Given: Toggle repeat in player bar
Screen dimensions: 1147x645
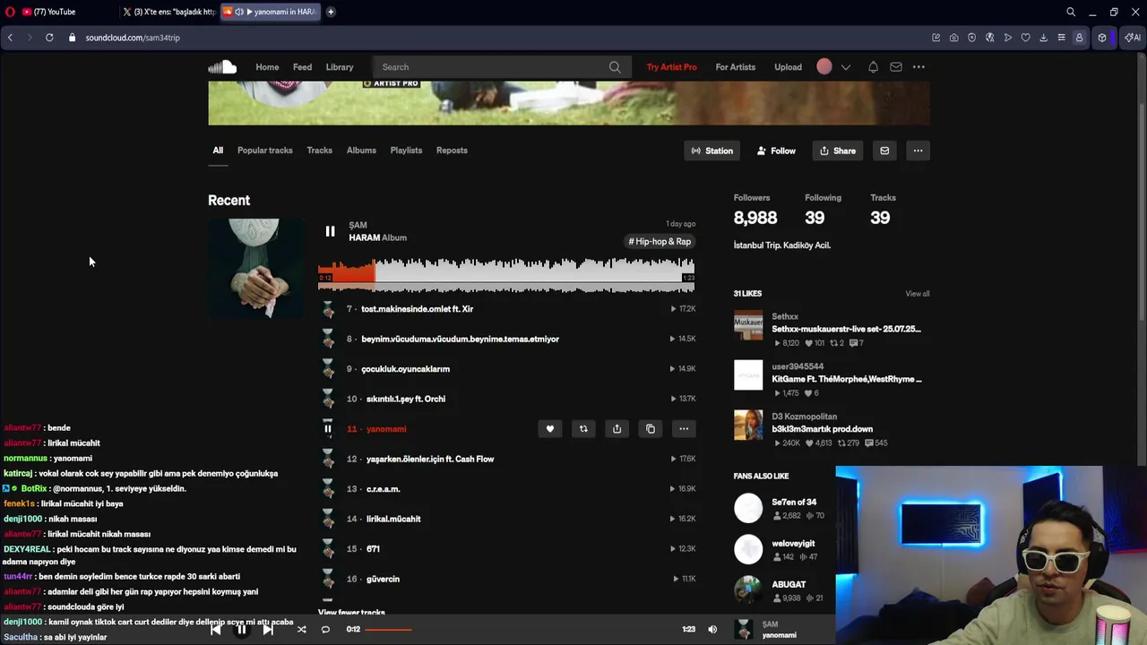Looking at the screenshot, I should click(325, 629).
